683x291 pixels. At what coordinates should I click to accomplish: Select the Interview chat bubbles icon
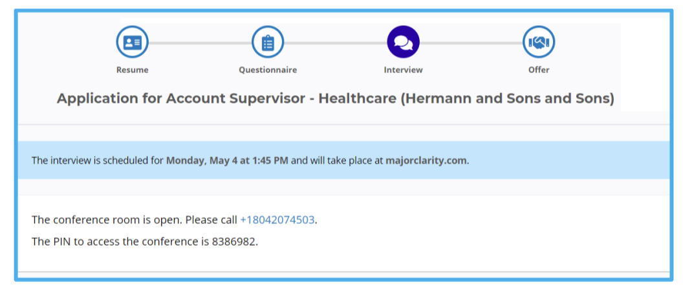[x=403, y=43]
